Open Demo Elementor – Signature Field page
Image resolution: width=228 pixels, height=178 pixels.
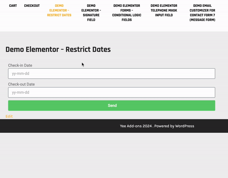tap(91, 13)
